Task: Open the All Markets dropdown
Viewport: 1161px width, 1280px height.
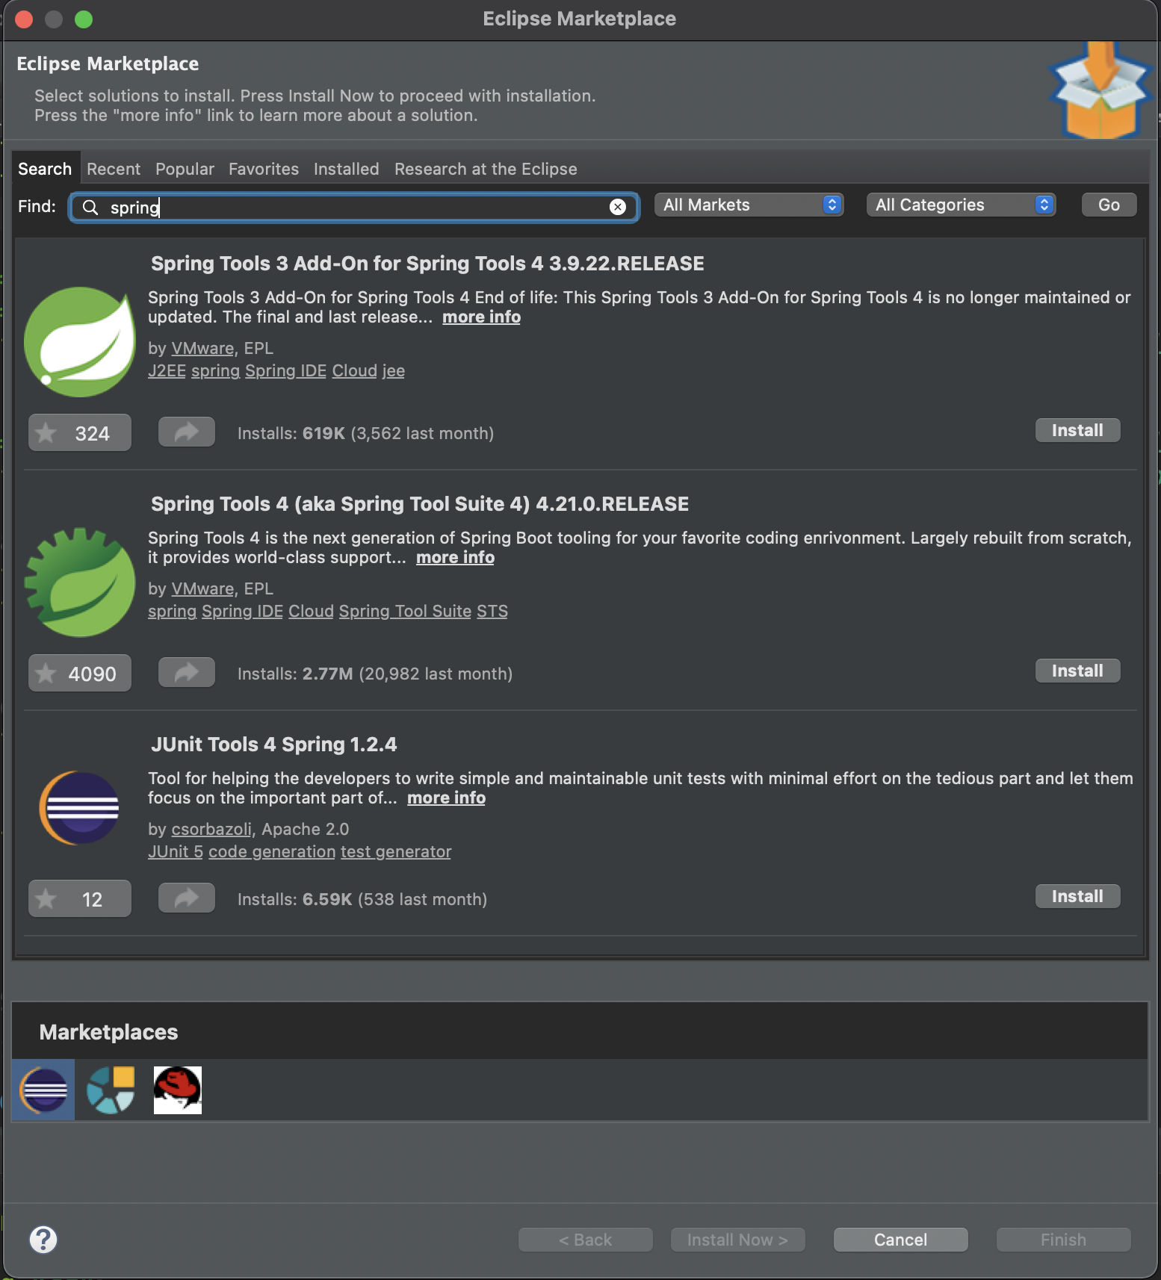Action: pos(749,205)
